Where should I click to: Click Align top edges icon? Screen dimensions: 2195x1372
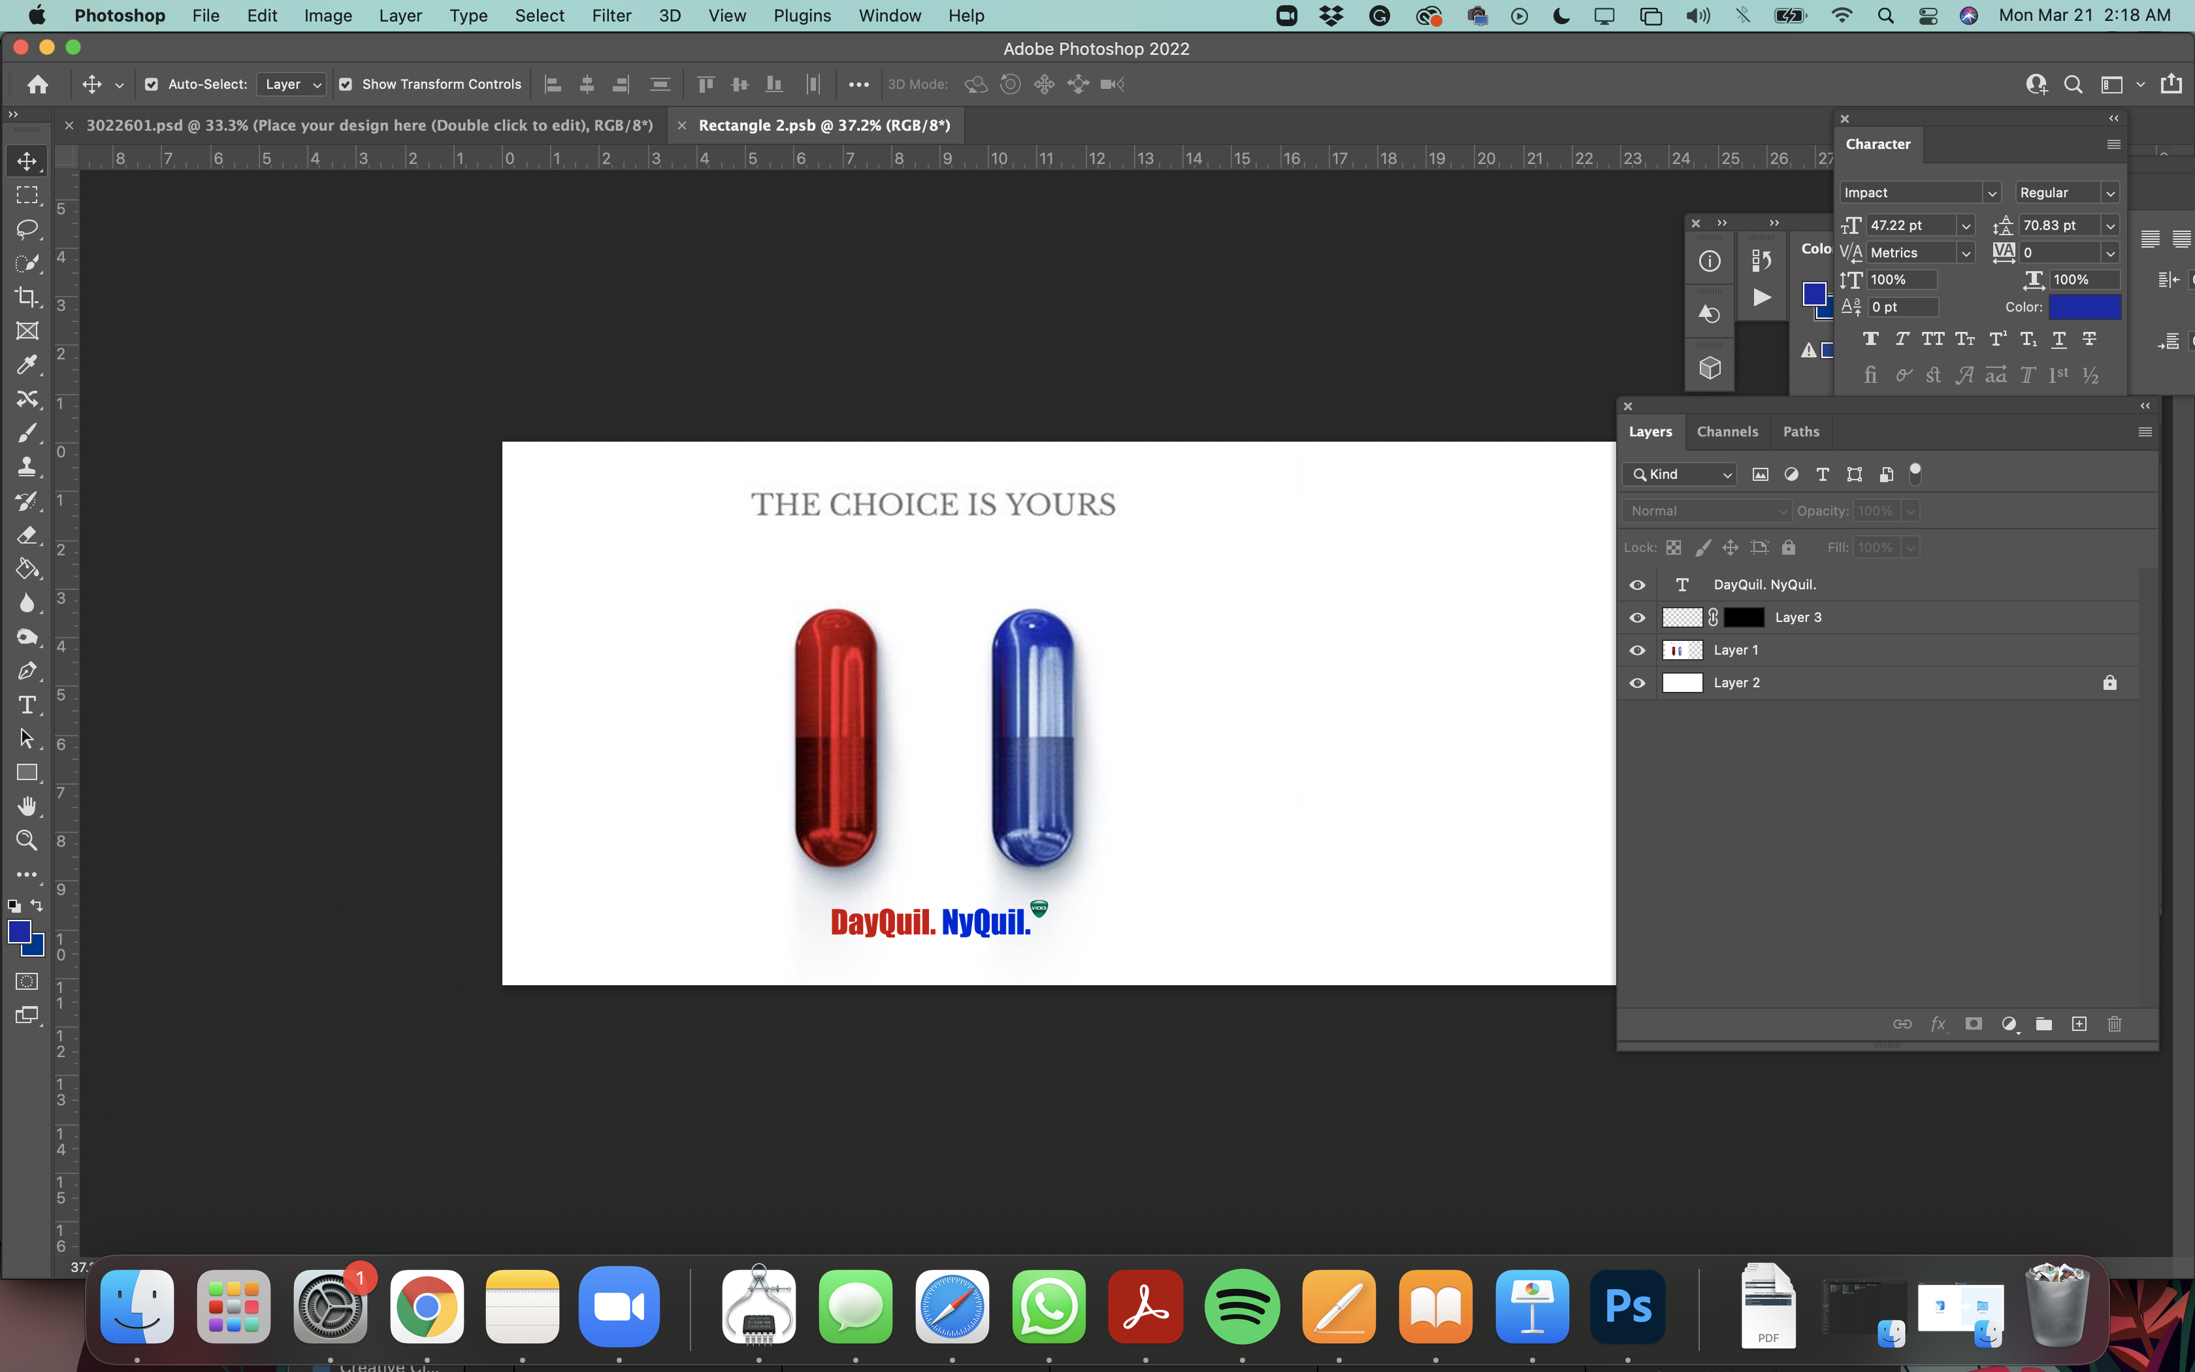pos(706,84)
